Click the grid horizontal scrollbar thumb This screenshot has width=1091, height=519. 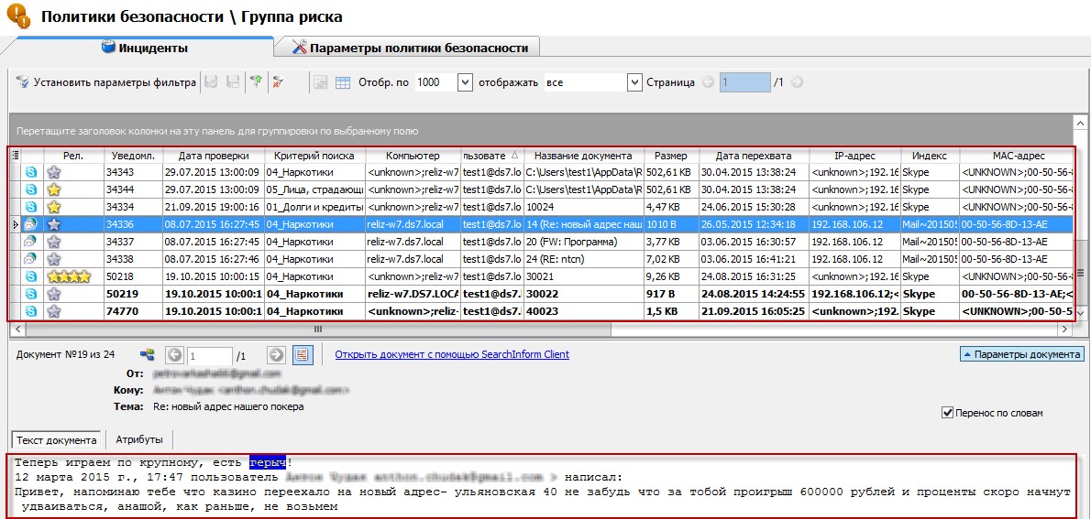coord(316,329)
